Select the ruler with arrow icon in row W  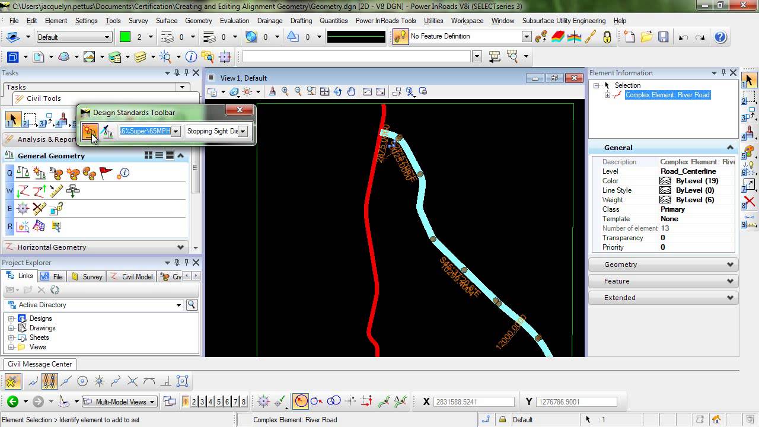(x=56, y=191)
